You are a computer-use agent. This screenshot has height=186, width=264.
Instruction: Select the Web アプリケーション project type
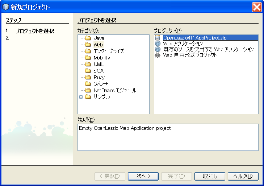point(183,44)
